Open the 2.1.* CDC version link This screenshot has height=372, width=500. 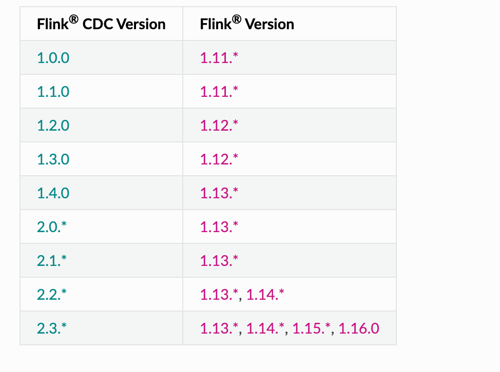click(52, 260)
